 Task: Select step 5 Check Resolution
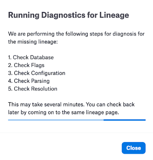[33, 89]
